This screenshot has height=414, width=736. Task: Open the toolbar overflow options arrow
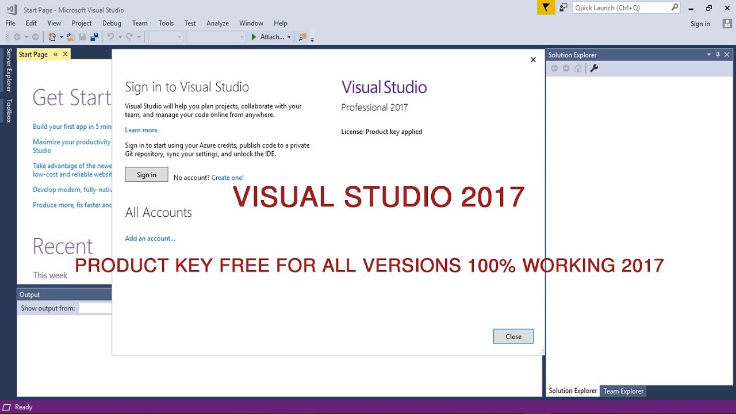click(x=312, y=40)
